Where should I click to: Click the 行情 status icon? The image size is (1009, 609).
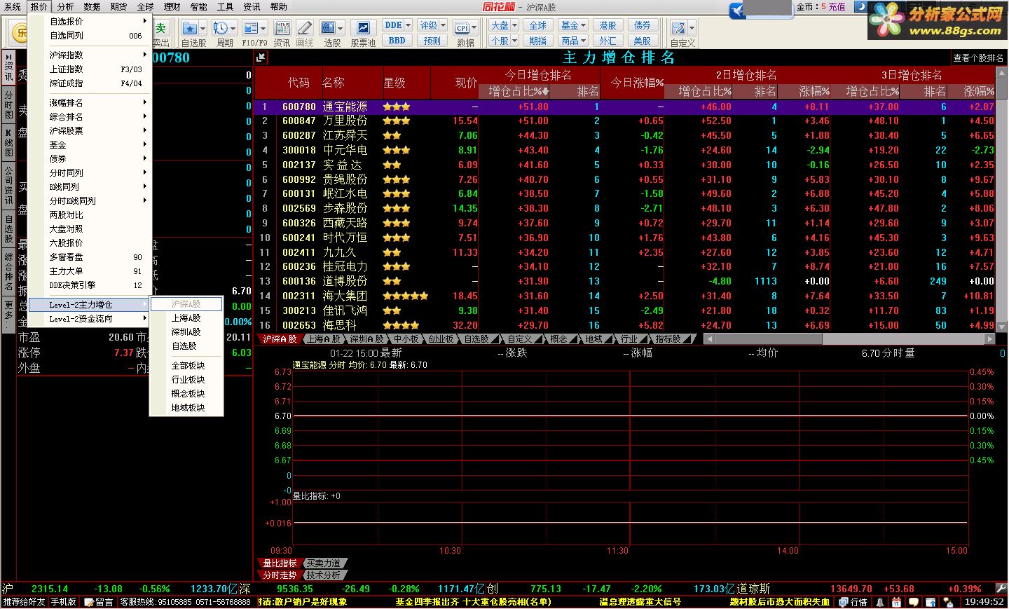click(854, 602)
